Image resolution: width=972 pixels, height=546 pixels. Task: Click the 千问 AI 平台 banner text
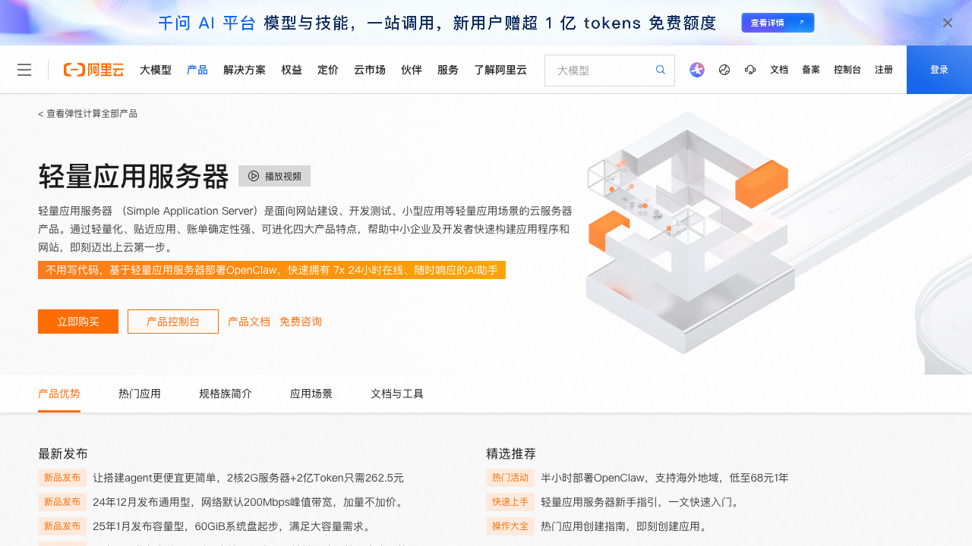pyautogui.click(x=207, y=23)
